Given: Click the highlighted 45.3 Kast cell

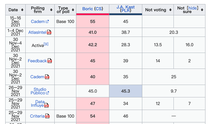Looking at the screenshot, I should pos(126,91).
